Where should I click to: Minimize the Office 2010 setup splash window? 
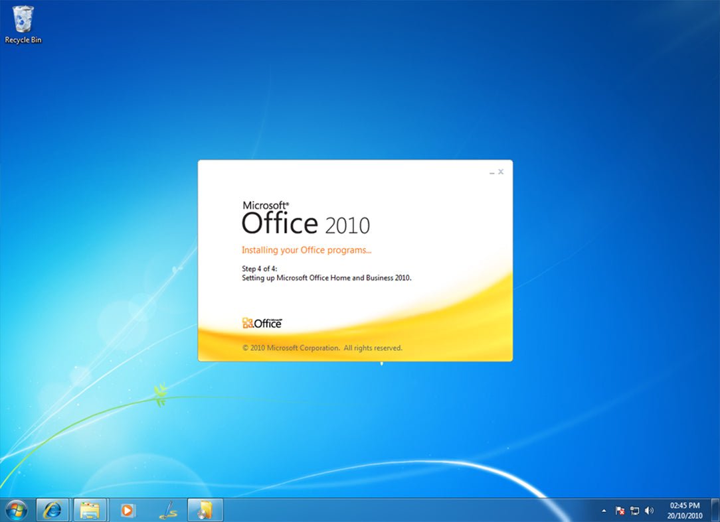click(x=492, y=172)
